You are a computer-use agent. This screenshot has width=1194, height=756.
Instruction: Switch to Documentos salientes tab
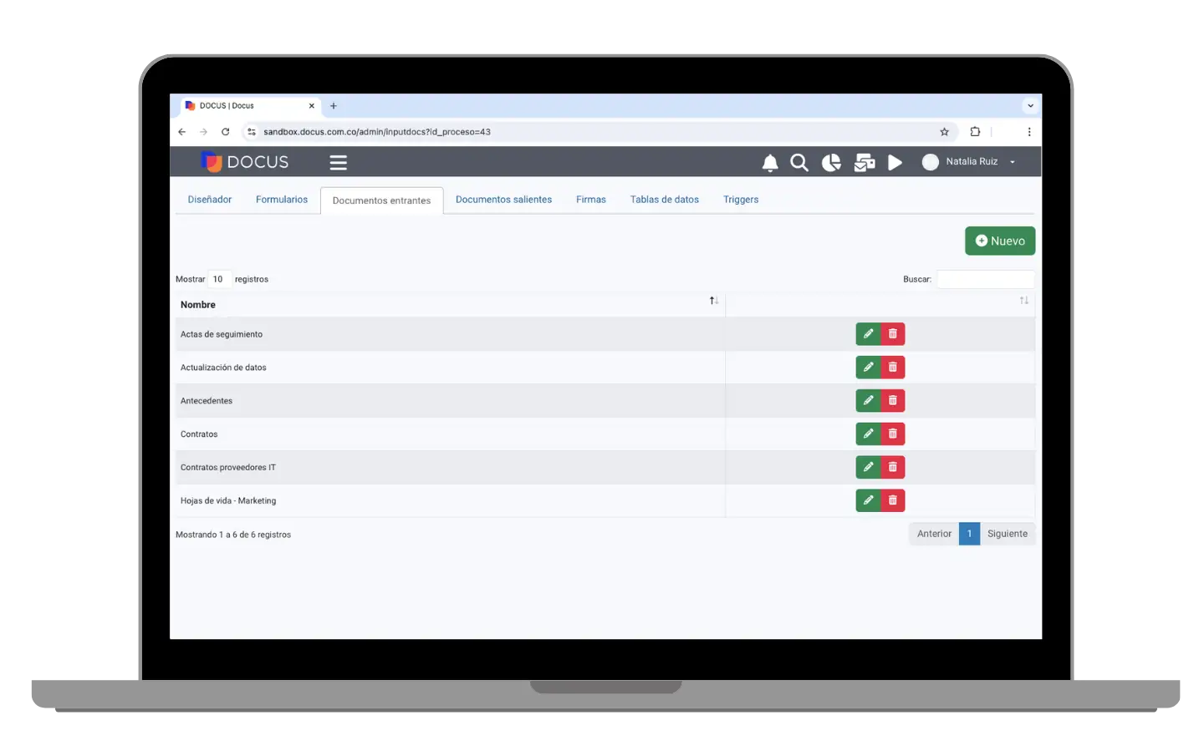tap(503, 200)
